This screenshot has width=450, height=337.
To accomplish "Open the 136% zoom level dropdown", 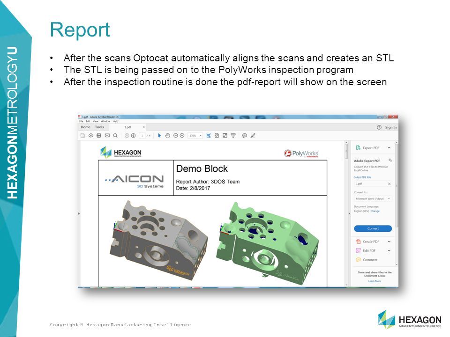I will pos(195,136).
